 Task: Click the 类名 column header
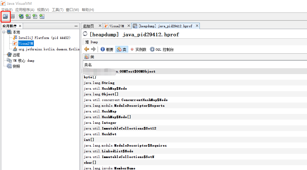[x=88, y=65]
